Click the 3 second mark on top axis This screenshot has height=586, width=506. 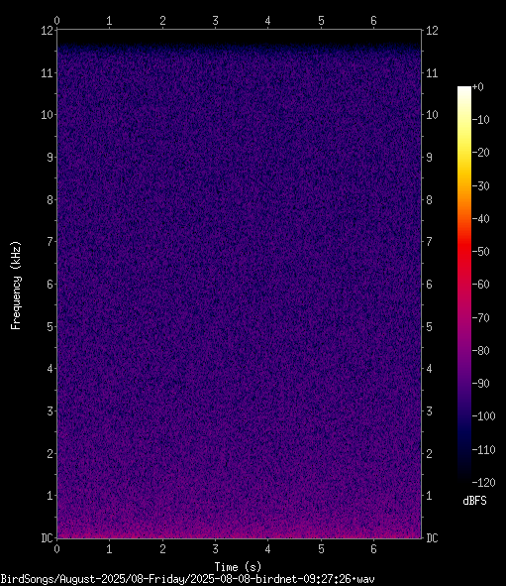[215, 21]
